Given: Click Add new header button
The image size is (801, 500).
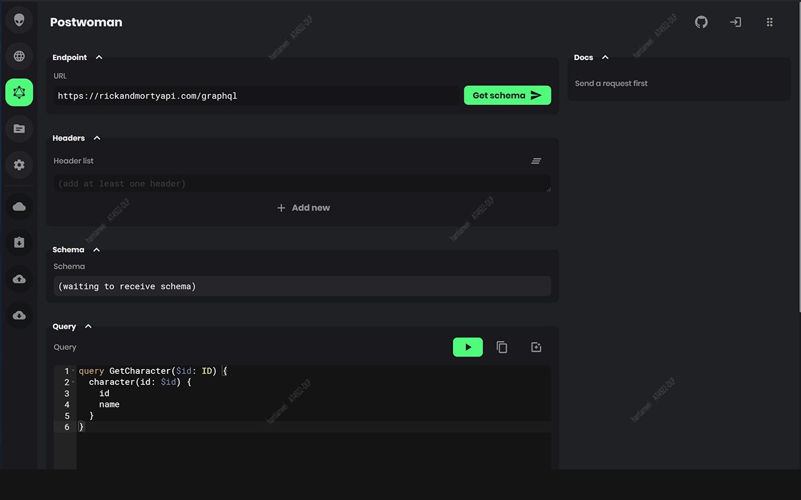Looking at the screenshot, I should [x=303, y=208].
